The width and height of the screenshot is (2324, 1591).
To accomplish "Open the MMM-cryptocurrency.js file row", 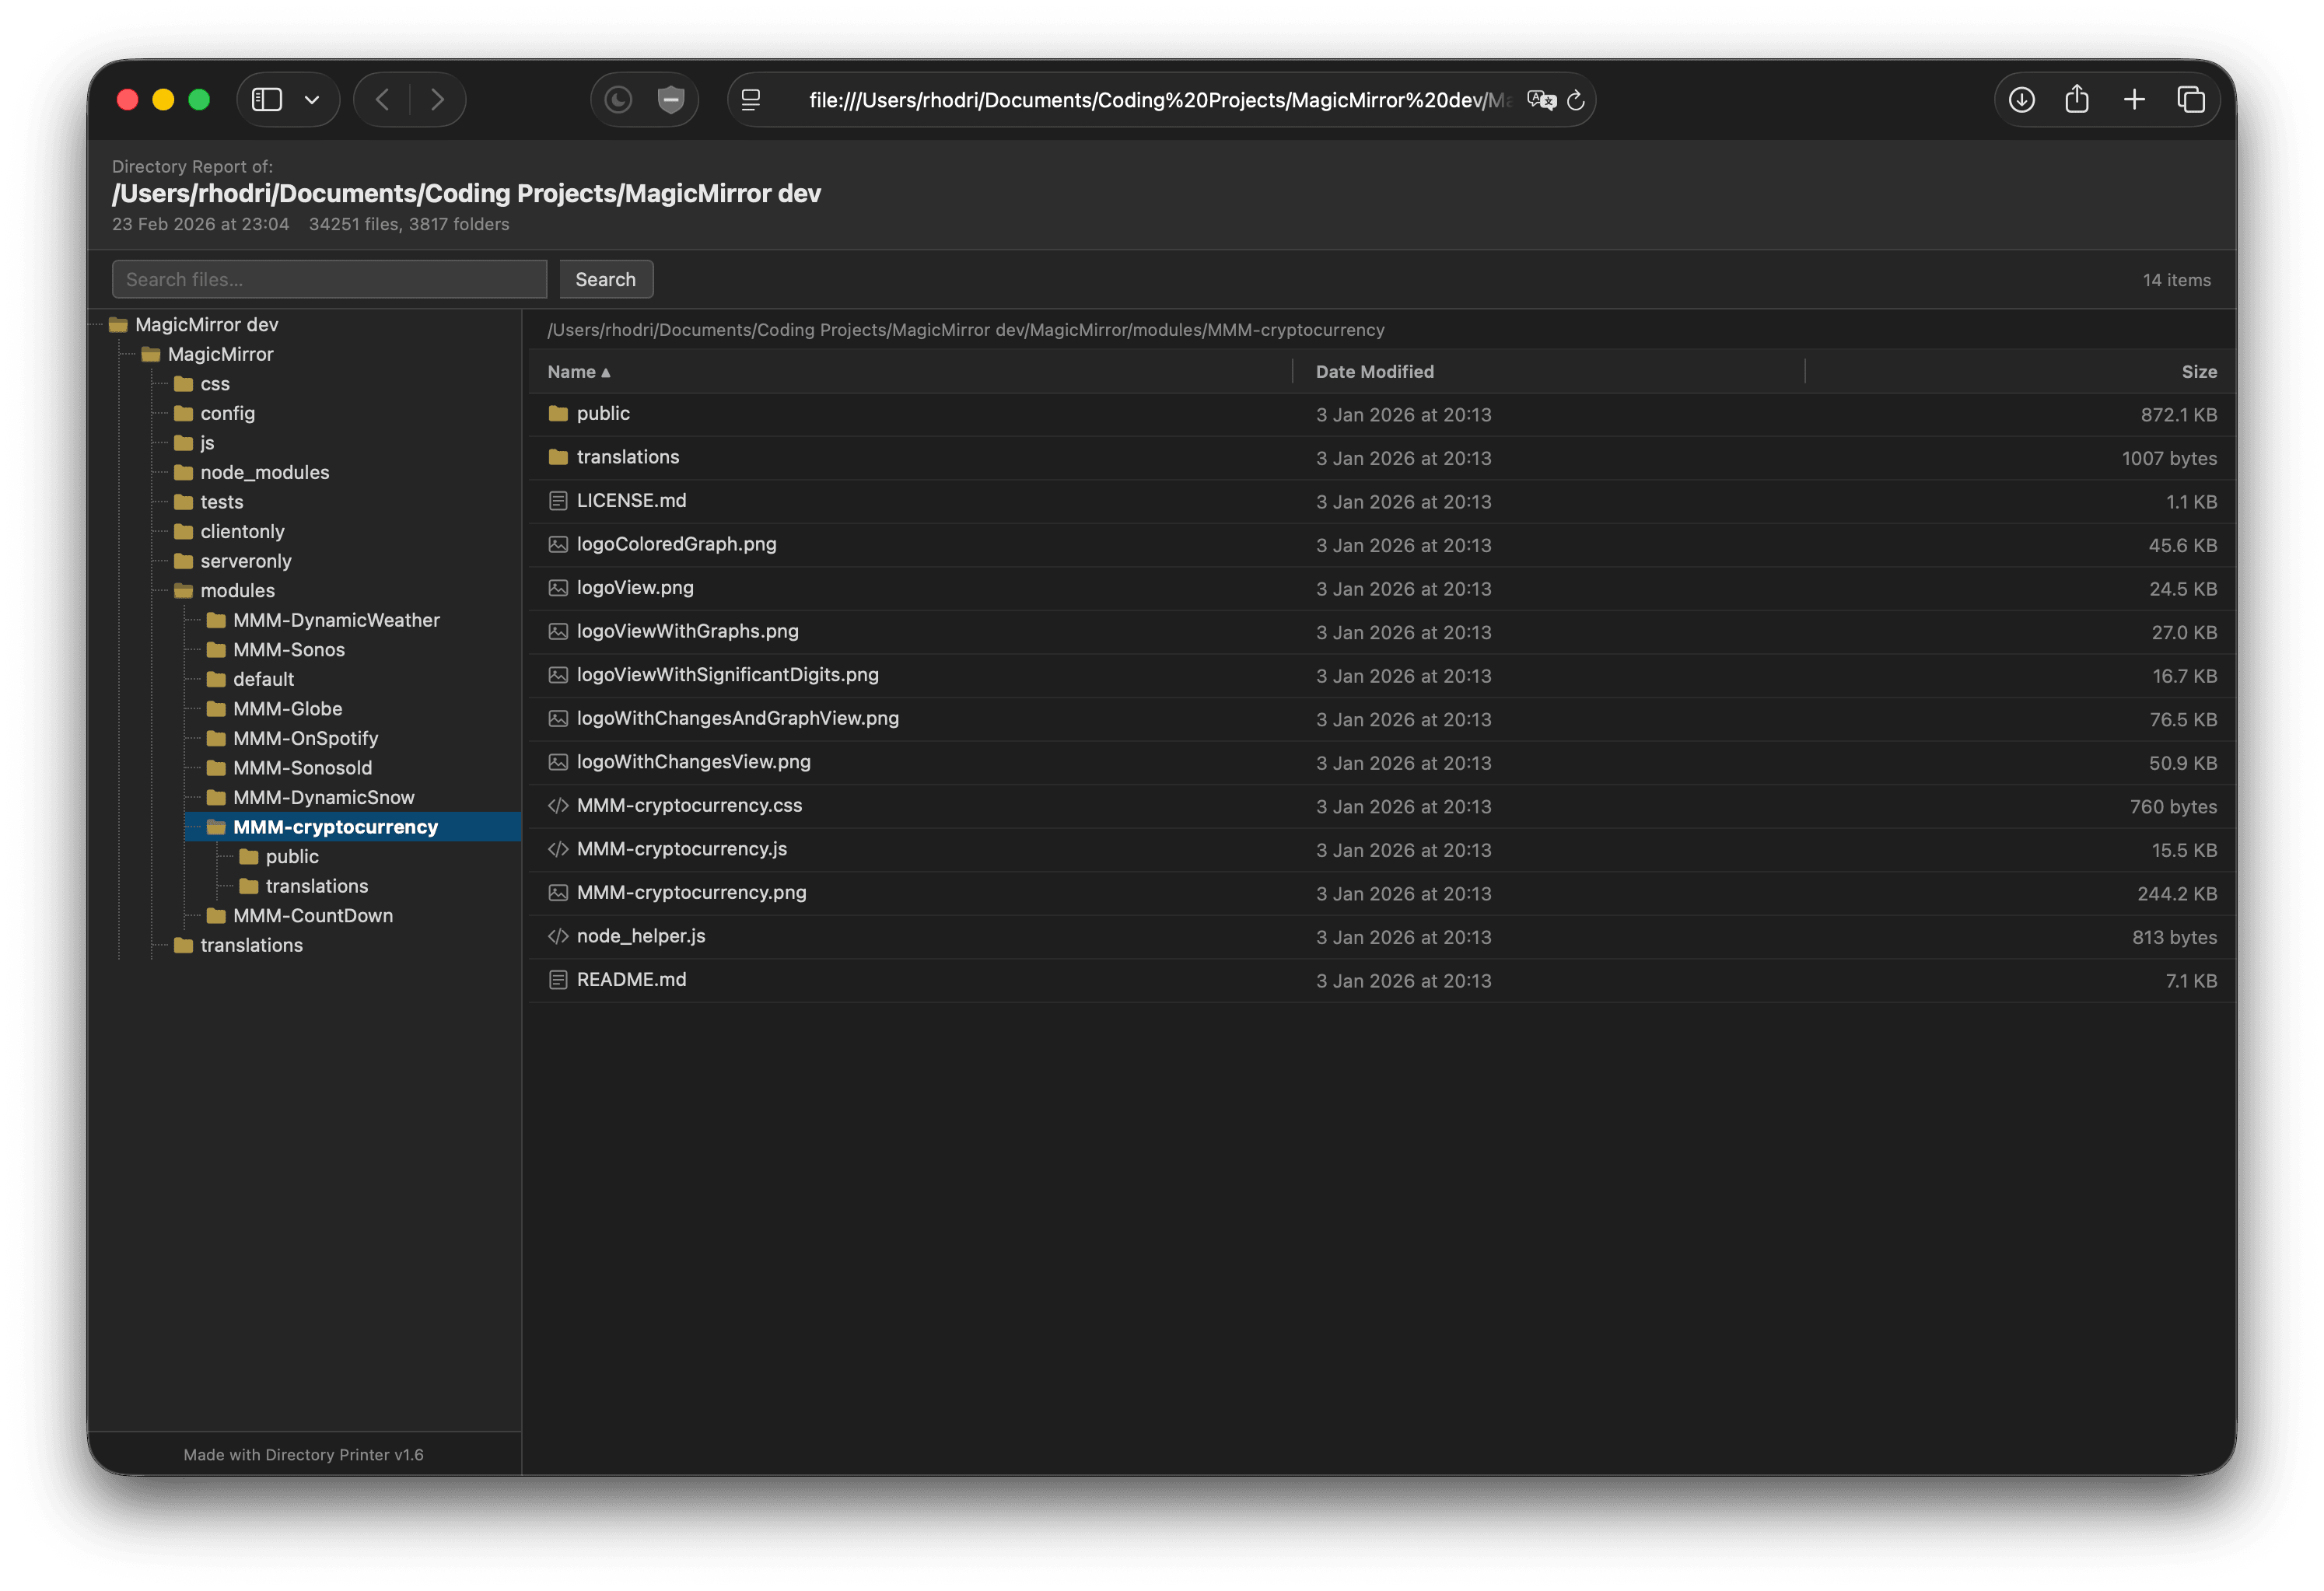I will [x=681, y=849].
